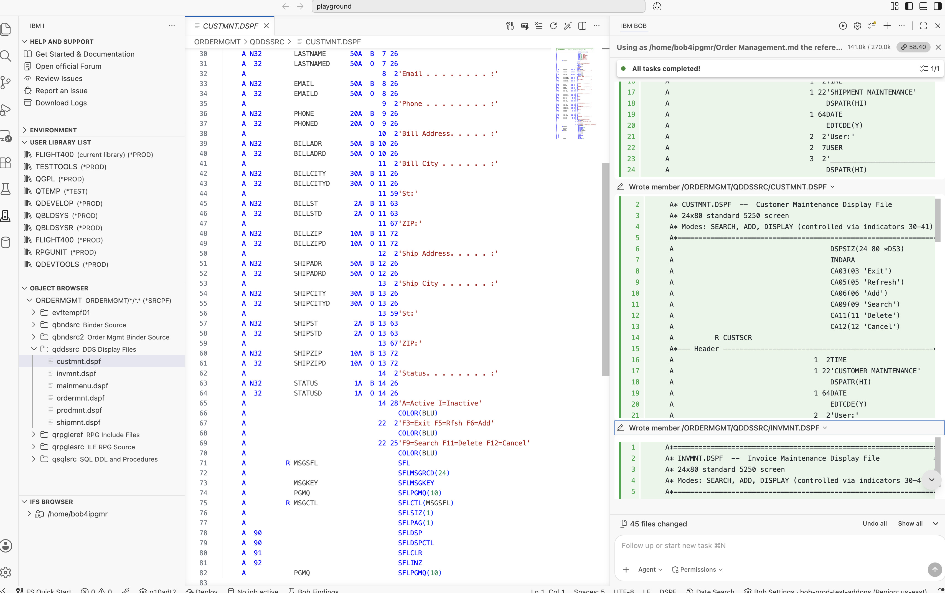Screen dimensions: 945x593
Task: Click Undo all changes
Action: [x=875, y=524]
